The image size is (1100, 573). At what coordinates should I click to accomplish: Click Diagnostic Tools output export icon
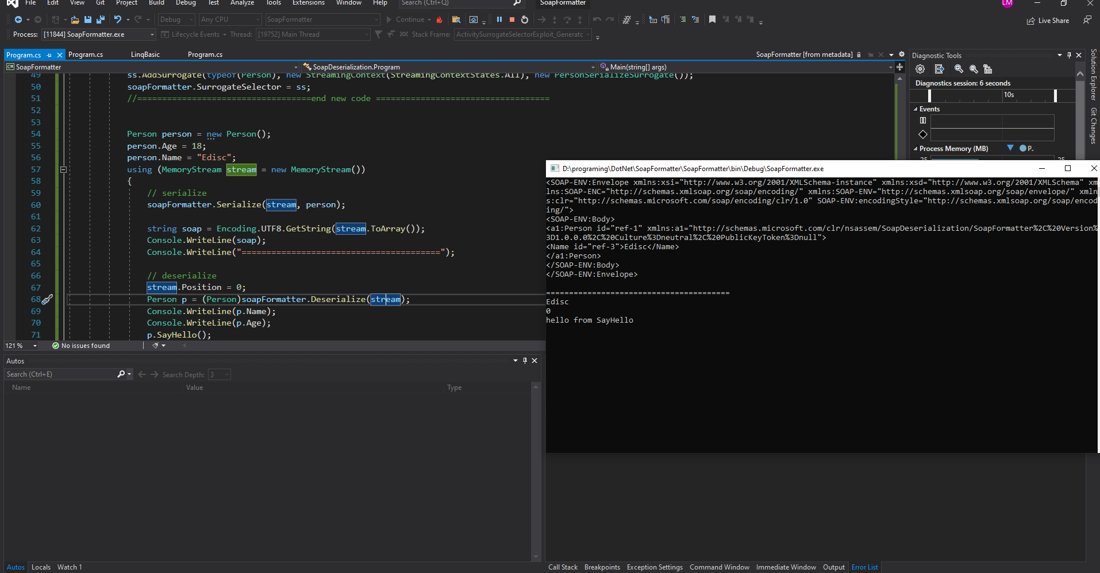[x=939, y=69]
